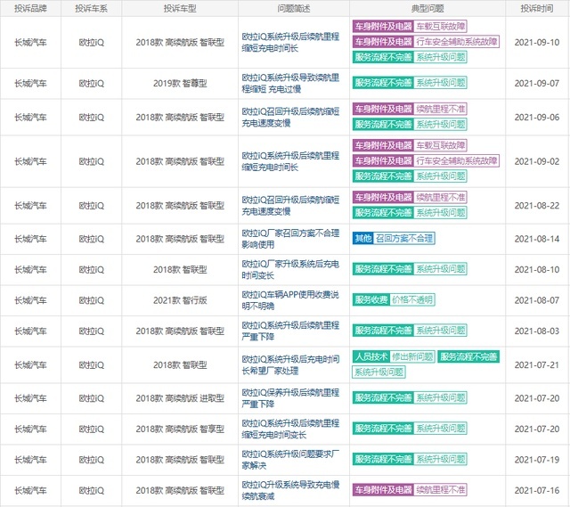This screenshot has height=507, width=570.
Task: Click the 投诉车型 column header
Action: [x=180, y=8]
